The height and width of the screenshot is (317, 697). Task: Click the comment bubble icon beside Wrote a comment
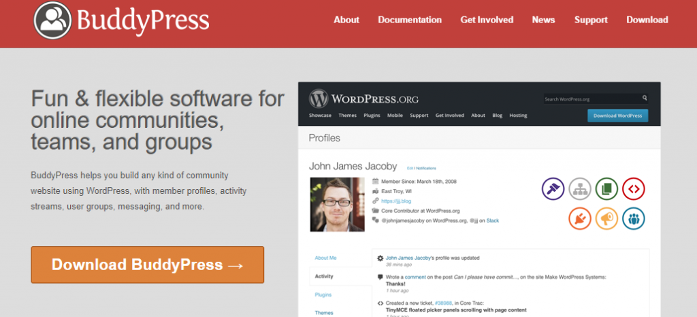coord(380,277)
